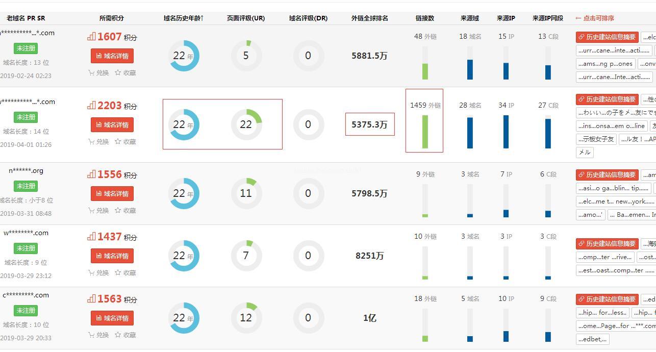The image size is (656, 352).
Task: Click the 链接数 column header
Action: coord(425,18)
